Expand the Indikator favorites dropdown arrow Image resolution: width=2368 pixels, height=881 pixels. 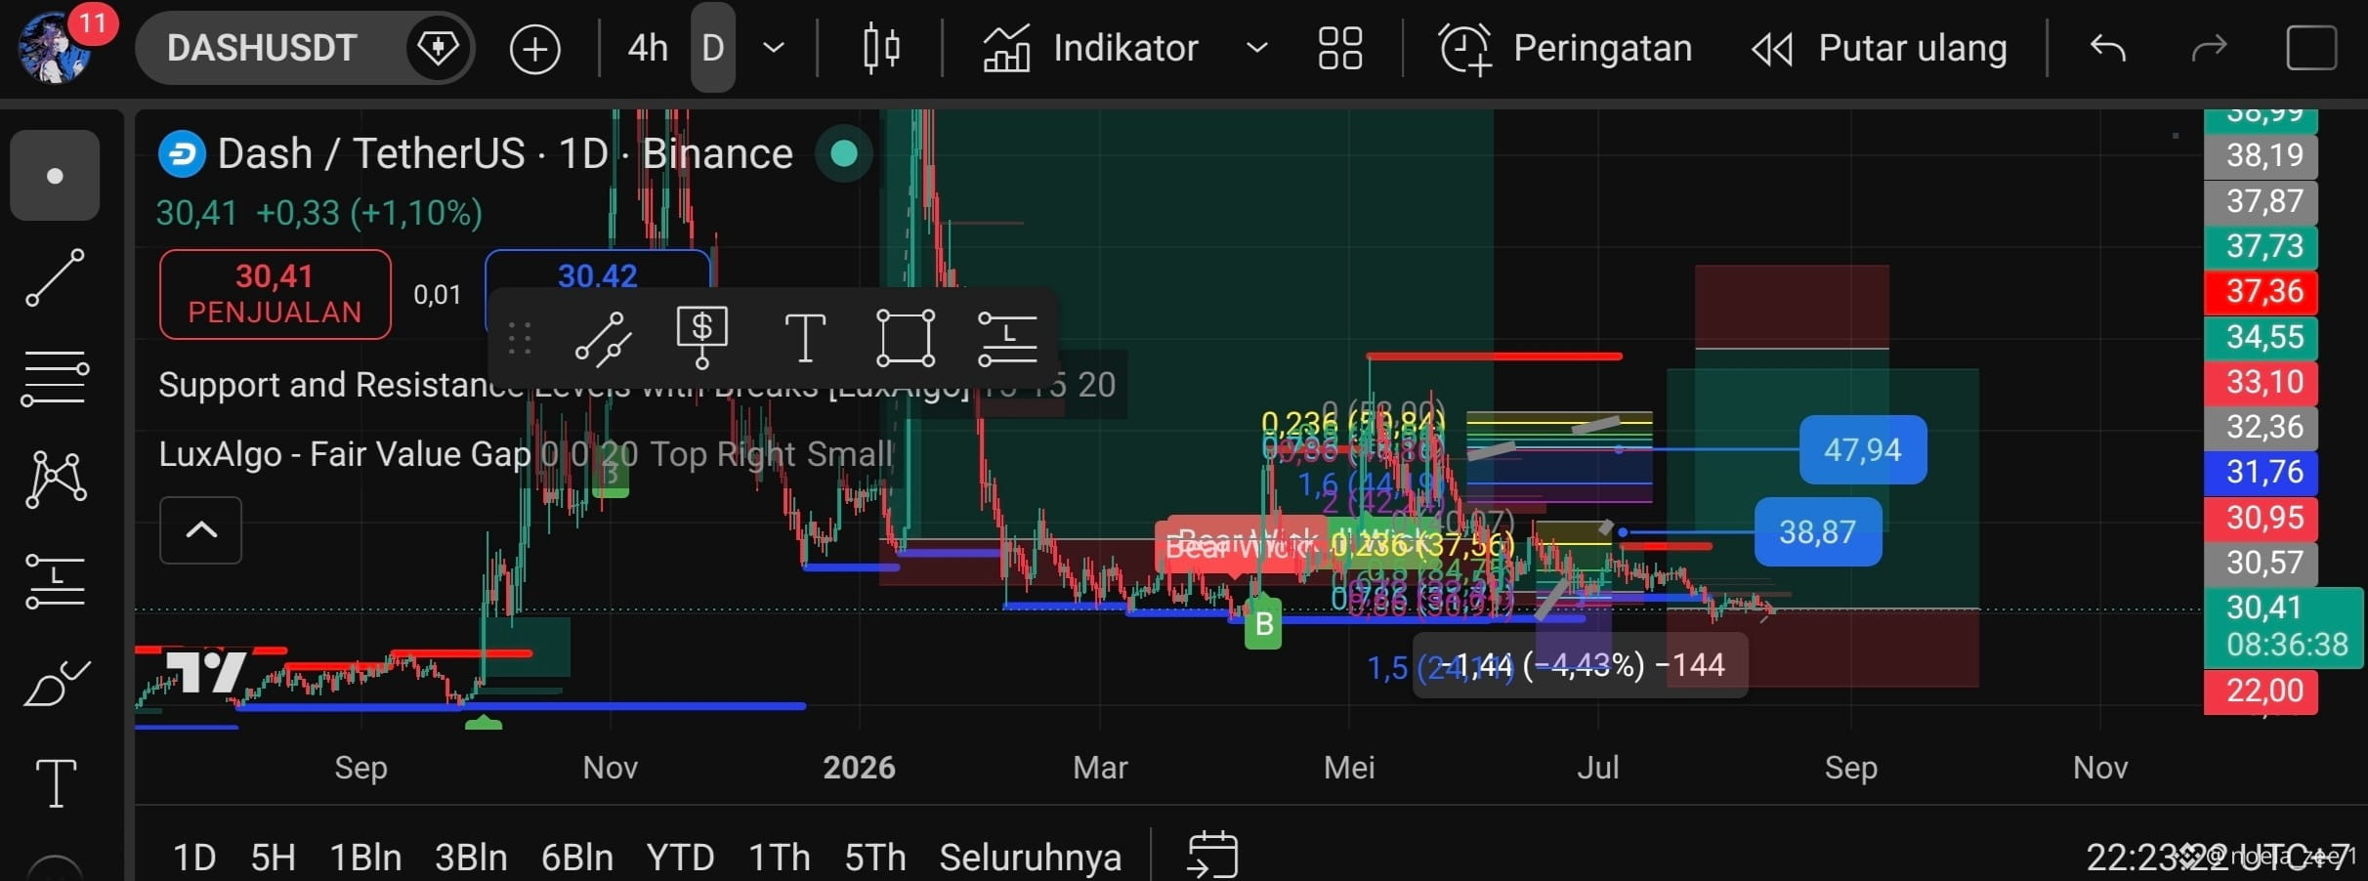pos(1257,48)
